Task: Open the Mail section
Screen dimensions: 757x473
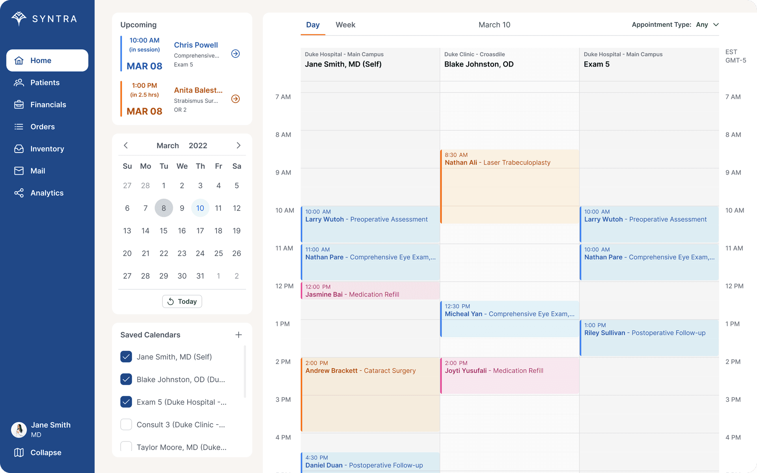Action: click(x=37, y=171)
